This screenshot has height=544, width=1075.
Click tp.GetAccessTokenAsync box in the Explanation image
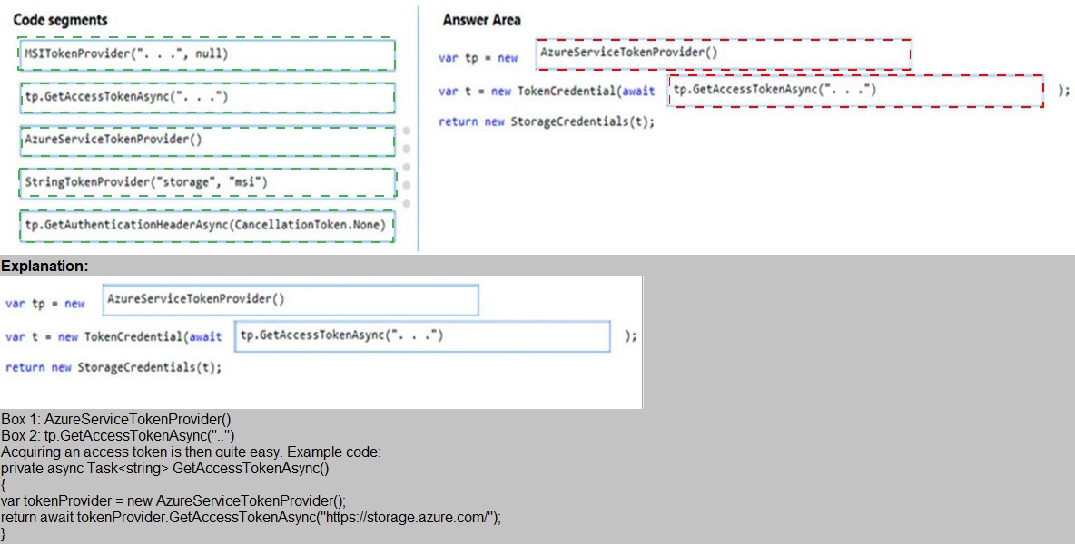422,336
